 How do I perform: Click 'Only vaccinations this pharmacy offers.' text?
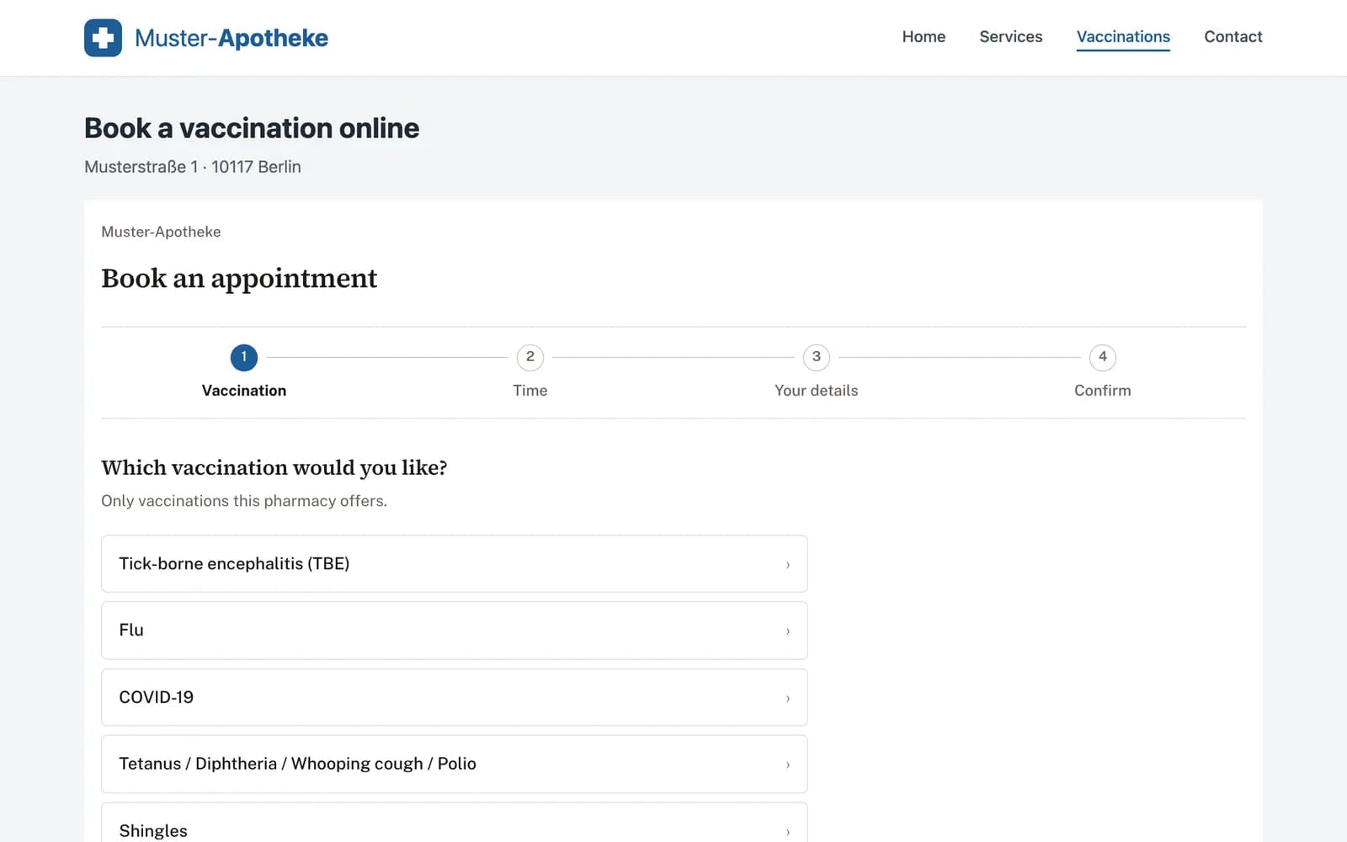click(x=244, y=501)
